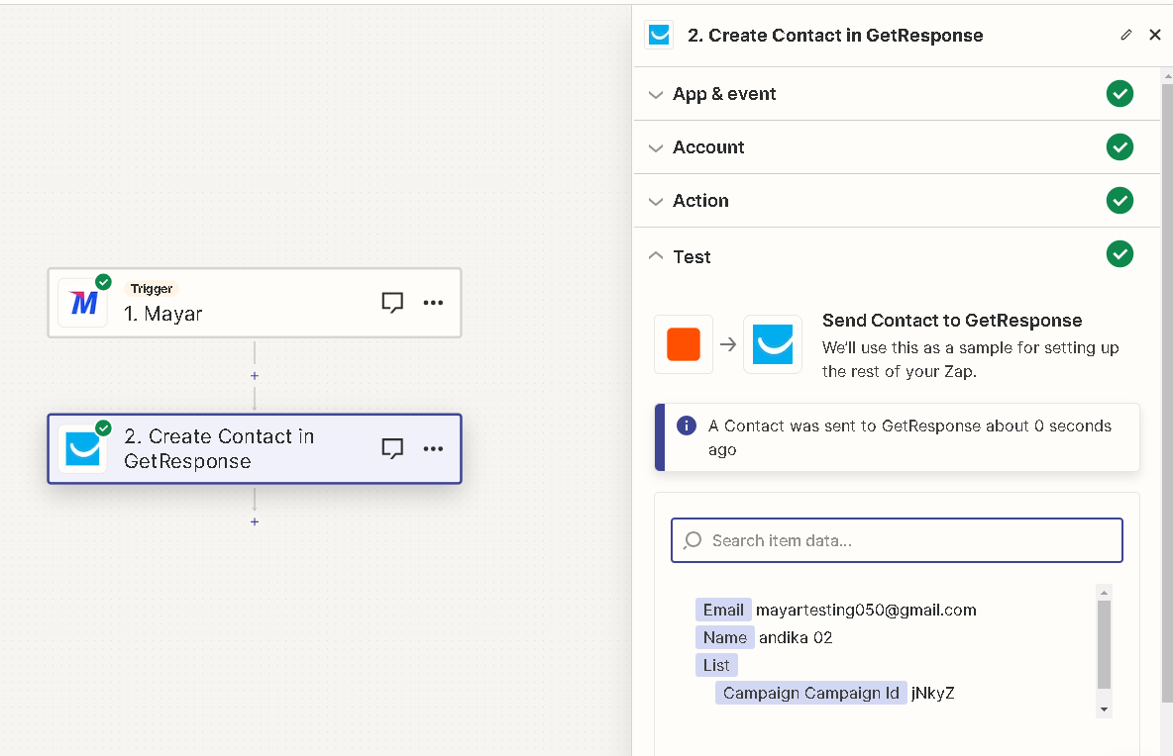Click green checkmark next to Action
Viewport: 1173px width, 756px height.
click(x=1120, y=200)
